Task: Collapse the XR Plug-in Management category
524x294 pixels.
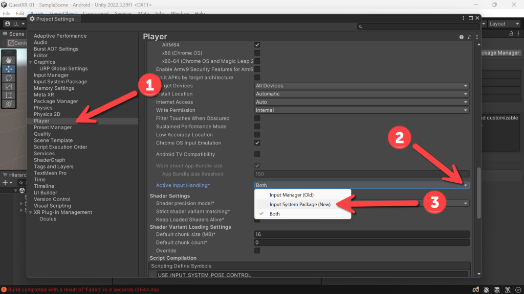Action: [30, 213]
